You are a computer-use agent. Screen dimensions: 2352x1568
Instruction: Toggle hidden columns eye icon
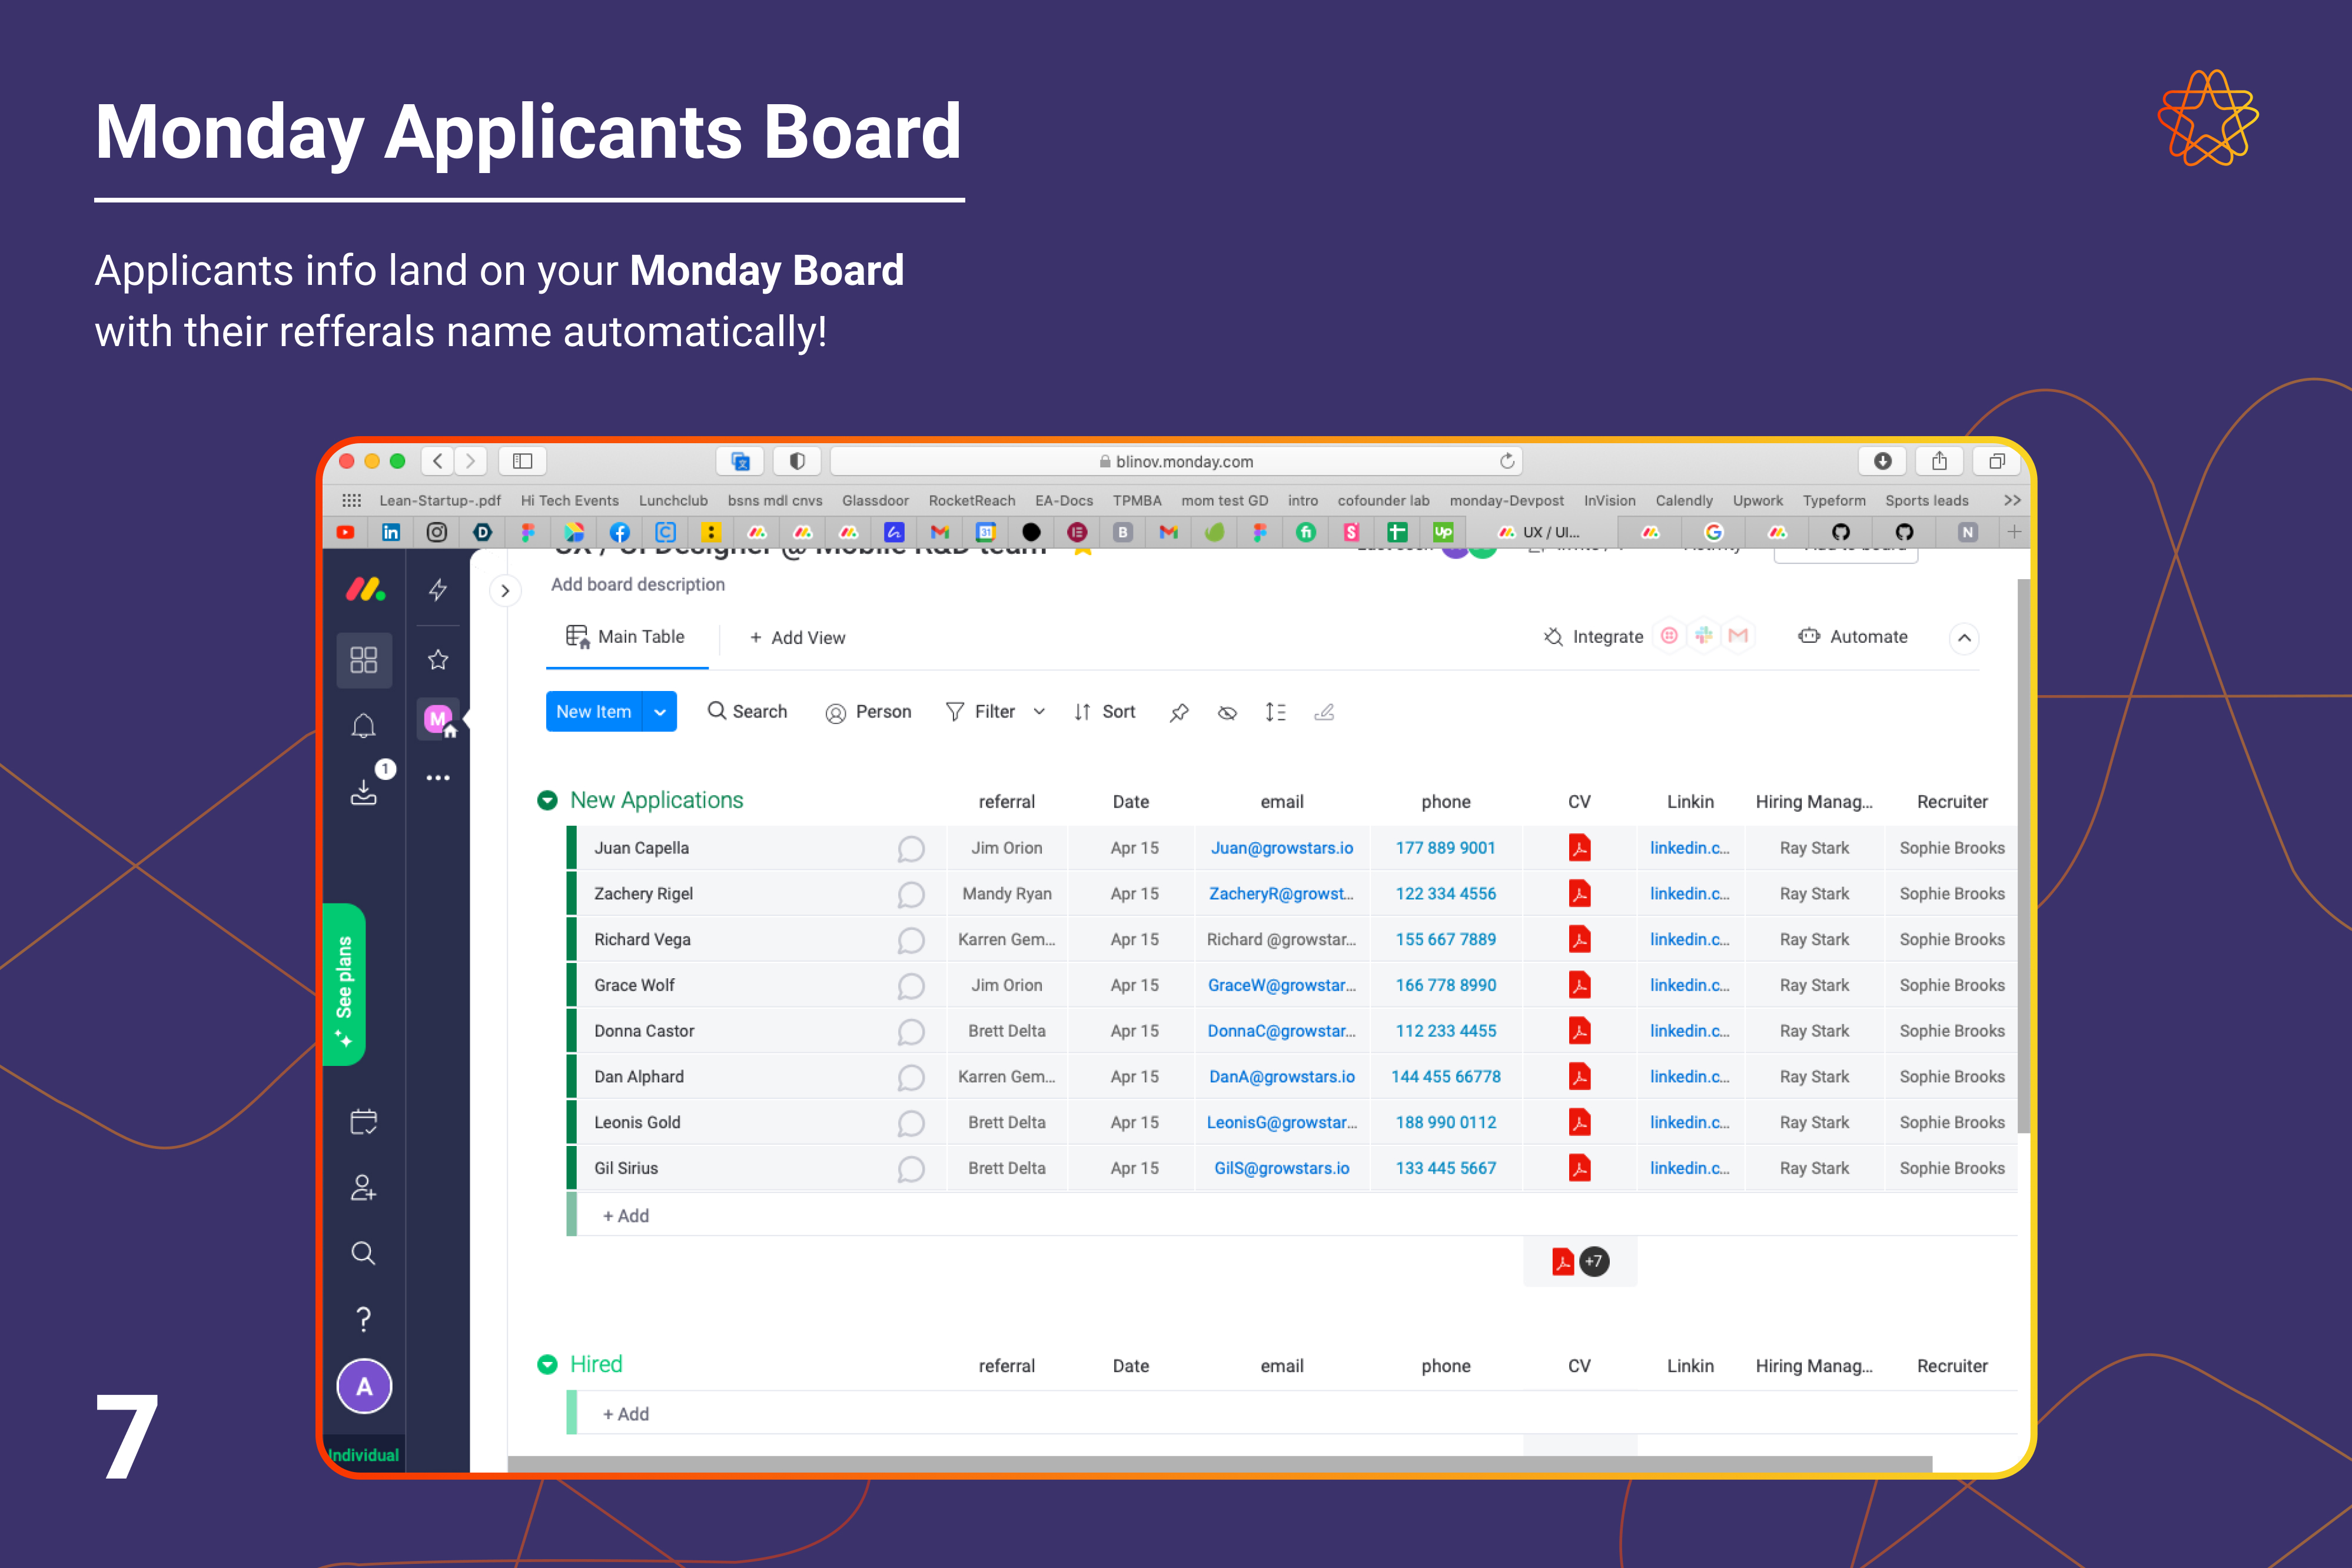pos(1227,712)
